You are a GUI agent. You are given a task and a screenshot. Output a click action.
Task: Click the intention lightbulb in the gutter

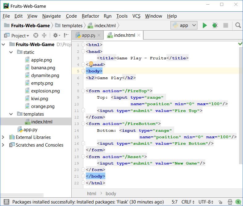pos(91,64)
